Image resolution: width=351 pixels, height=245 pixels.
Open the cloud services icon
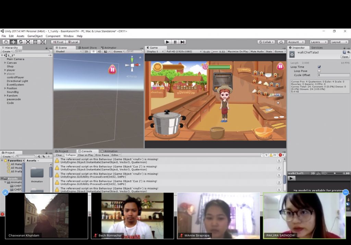click(281, 42)
